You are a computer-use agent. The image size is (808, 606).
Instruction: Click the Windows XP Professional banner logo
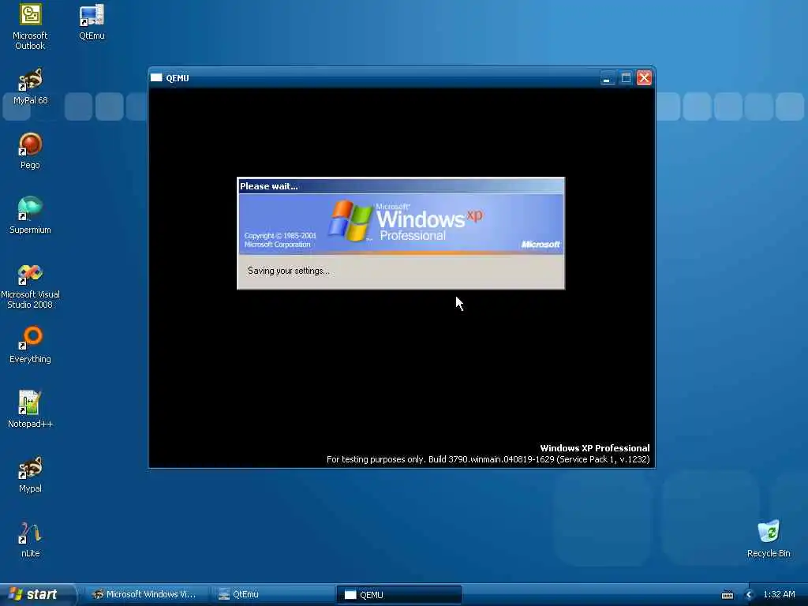406,222
